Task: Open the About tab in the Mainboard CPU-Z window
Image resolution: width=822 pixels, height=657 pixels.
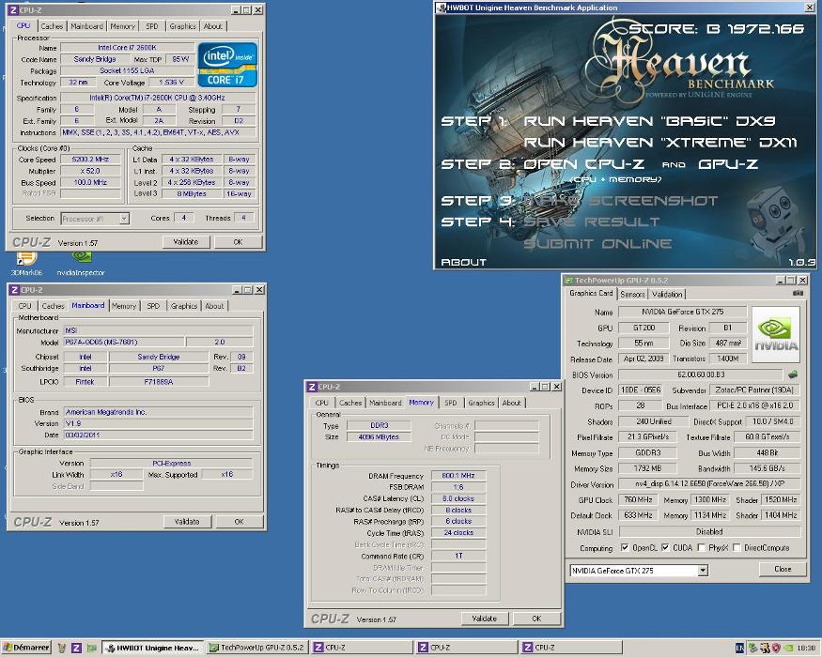Action: point(214,306)
